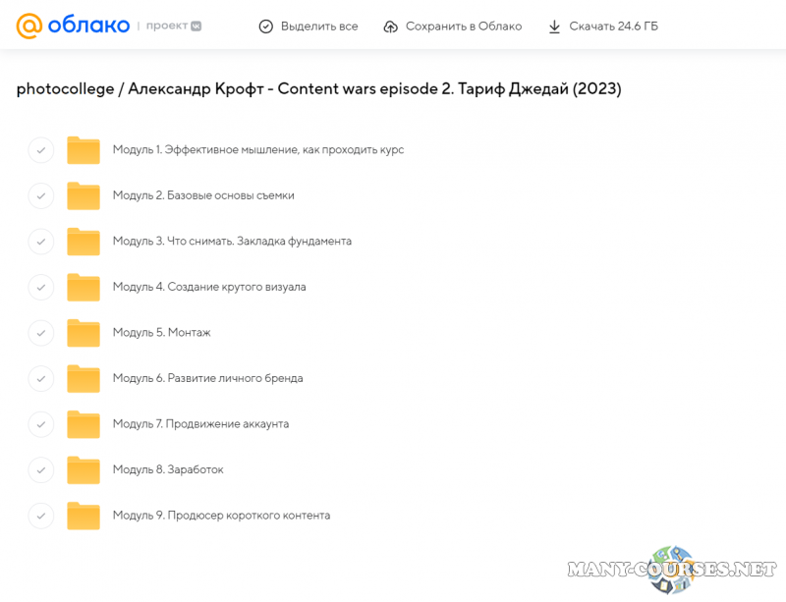Open the Модуль 7 folder icon
This screenshot has width=786, height=602.
coord(84,424)
